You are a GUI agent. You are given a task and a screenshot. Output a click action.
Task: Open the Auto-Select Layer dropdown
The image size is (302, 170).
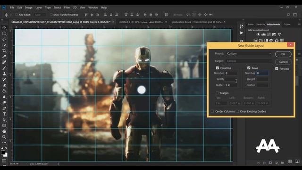[40, 15]
